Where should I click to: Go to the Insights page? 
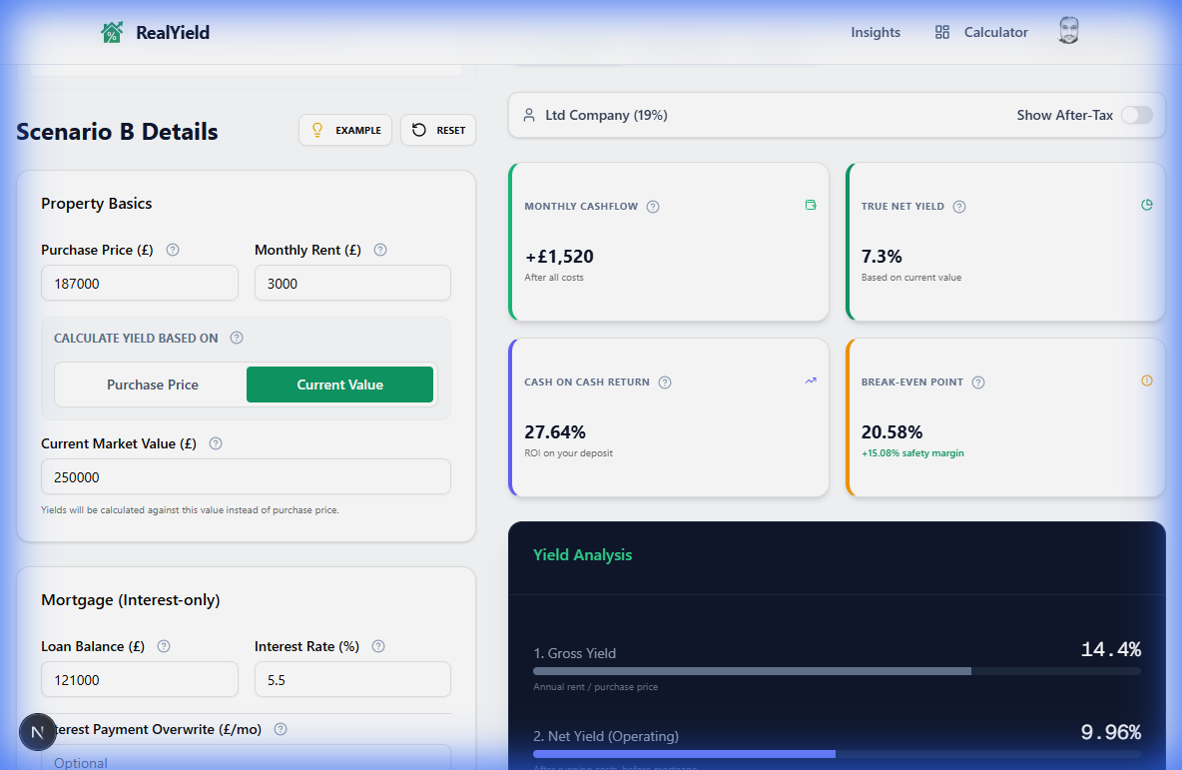(x=876, y=31)
